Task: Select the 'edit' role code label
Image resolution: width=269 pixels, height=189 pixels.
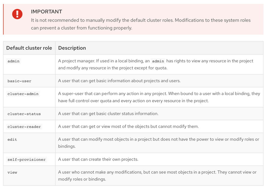Action: pos(12,140)
